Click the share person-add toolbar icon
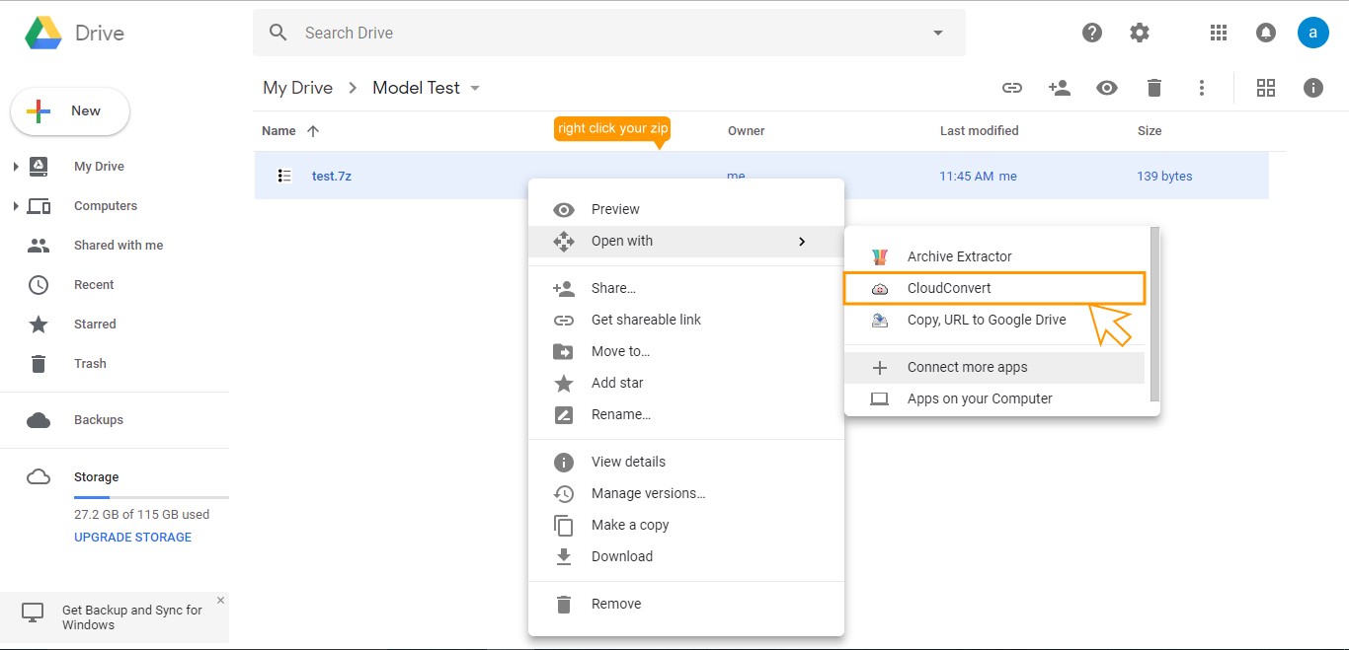Screen dimensions: 1349x650 pos(1059,88)
